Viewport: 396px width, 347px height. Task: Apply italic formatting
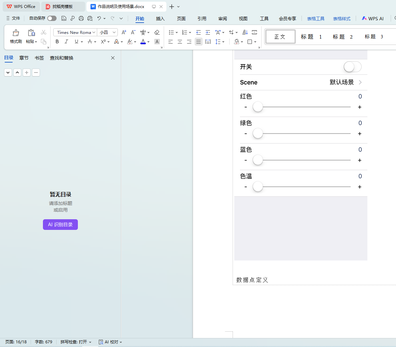[66, 42]
